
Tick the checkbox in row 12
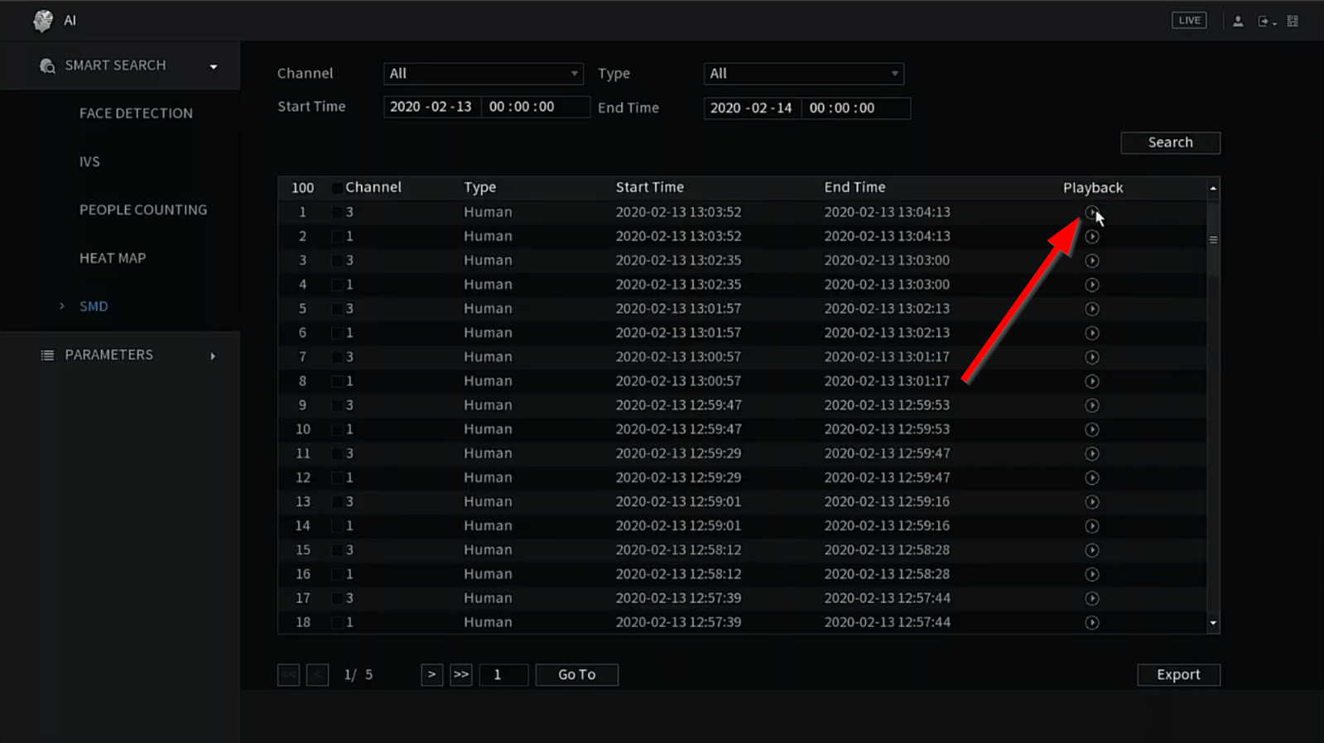click(337, 477)
